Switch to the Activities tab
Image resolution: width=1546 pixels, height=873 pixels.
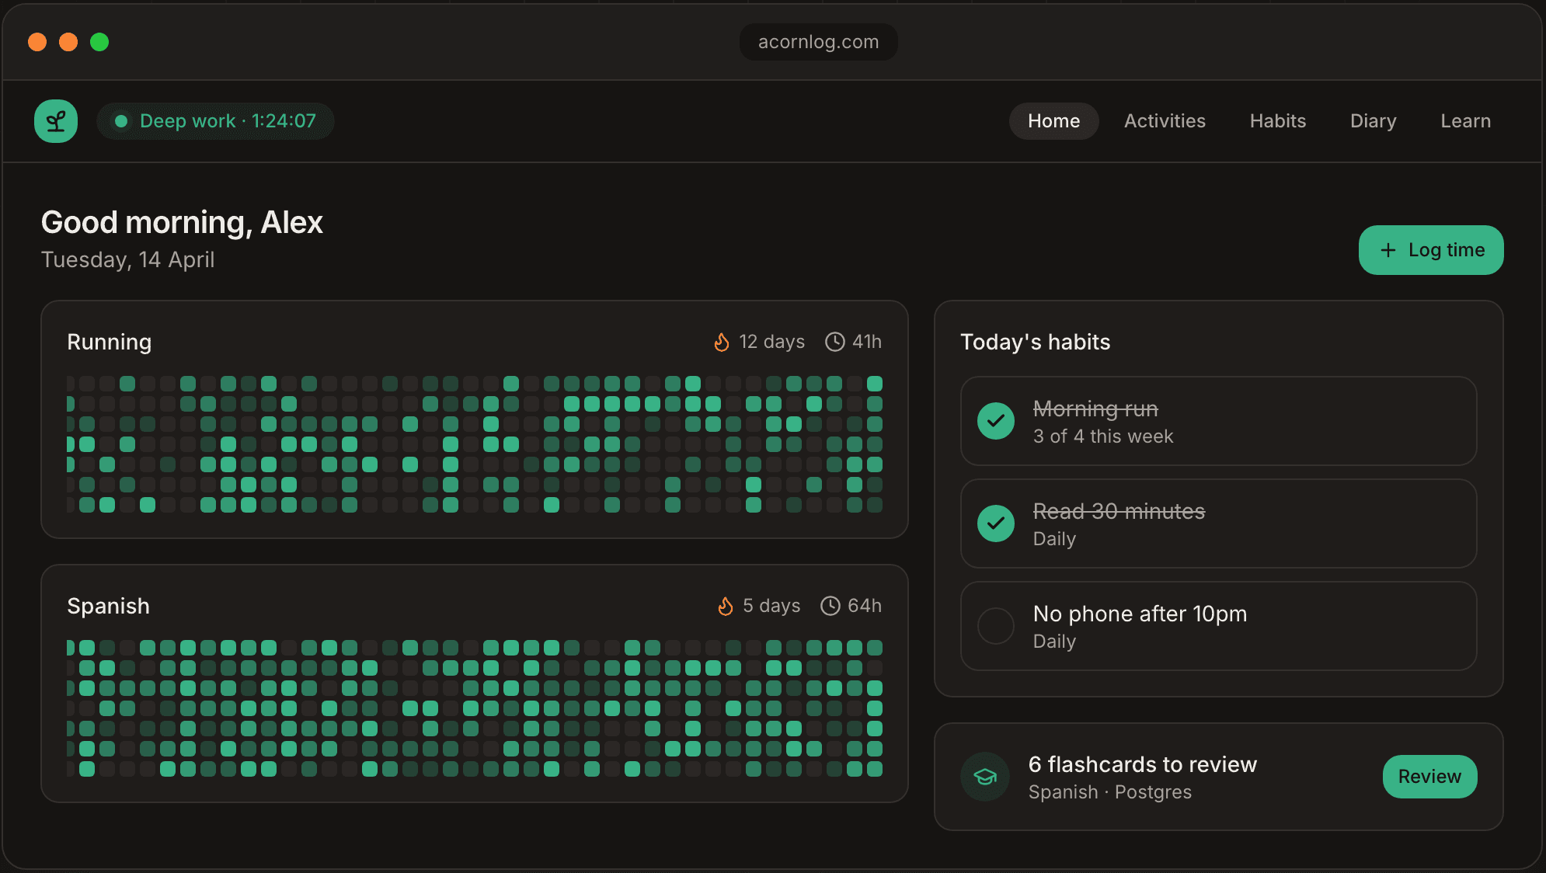point(1165,121)
